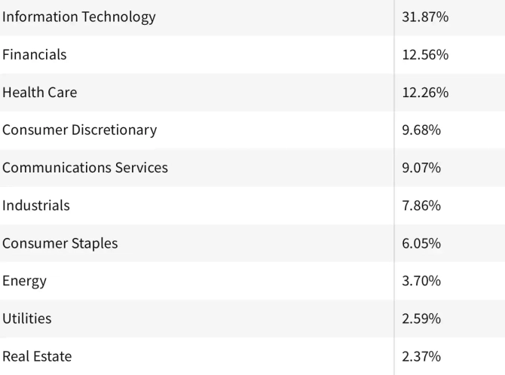Click the Utilities sector label

27,318
